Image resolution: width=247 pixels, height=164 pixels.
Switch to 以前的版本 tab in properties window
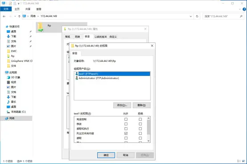pos(101,37)
